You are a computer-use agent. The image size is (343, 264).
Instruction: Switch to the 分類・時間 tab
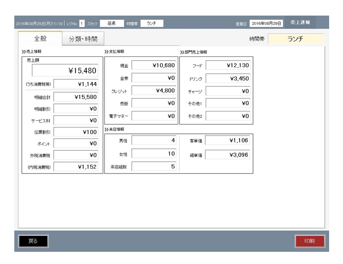click(83, 39)
